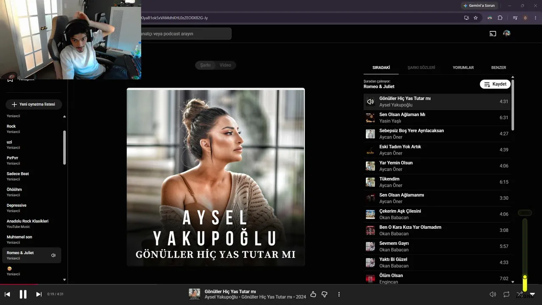Click the Aysel Yakupoğlu album cover art

(x=216, y=177)
